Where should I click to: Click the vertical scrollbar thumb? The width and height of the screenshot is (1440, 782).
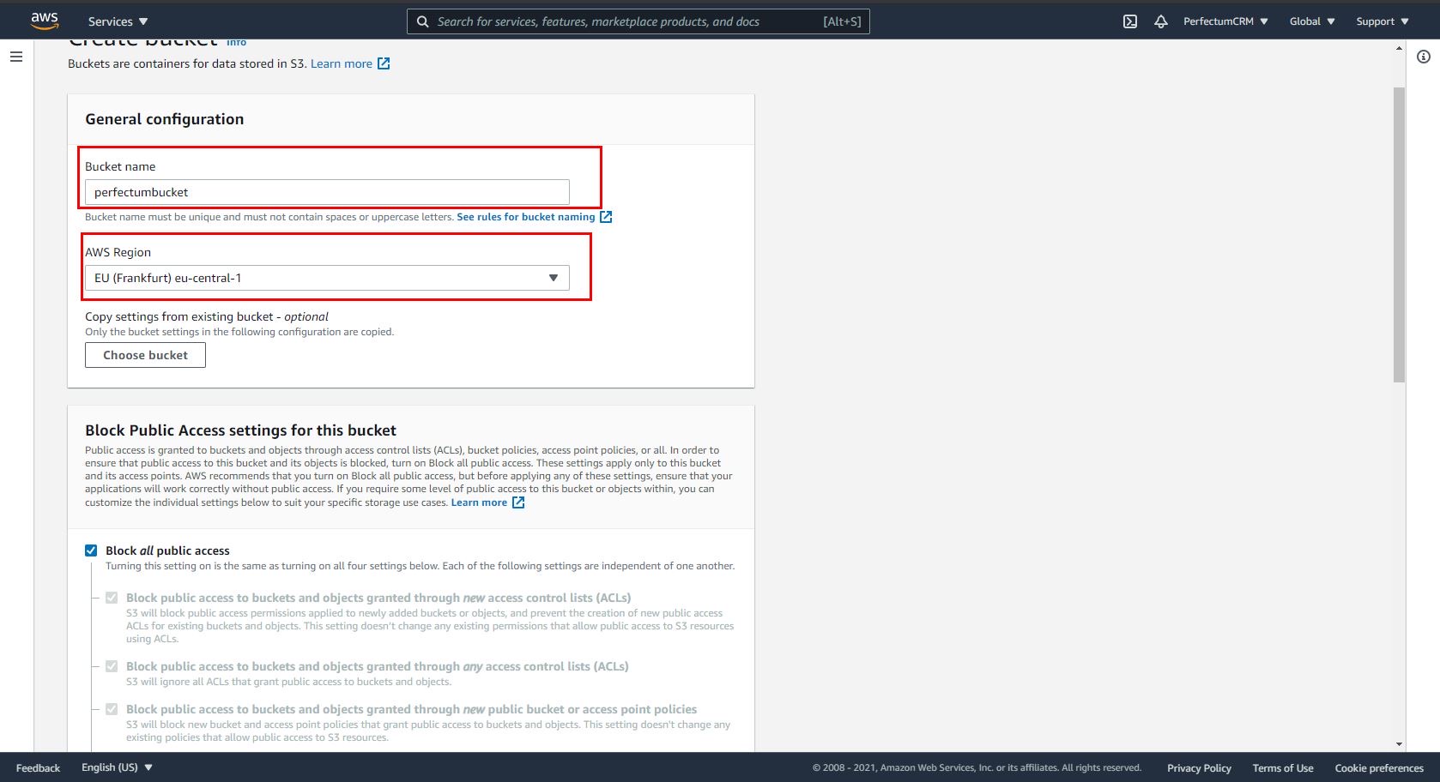pos(1400,234)
